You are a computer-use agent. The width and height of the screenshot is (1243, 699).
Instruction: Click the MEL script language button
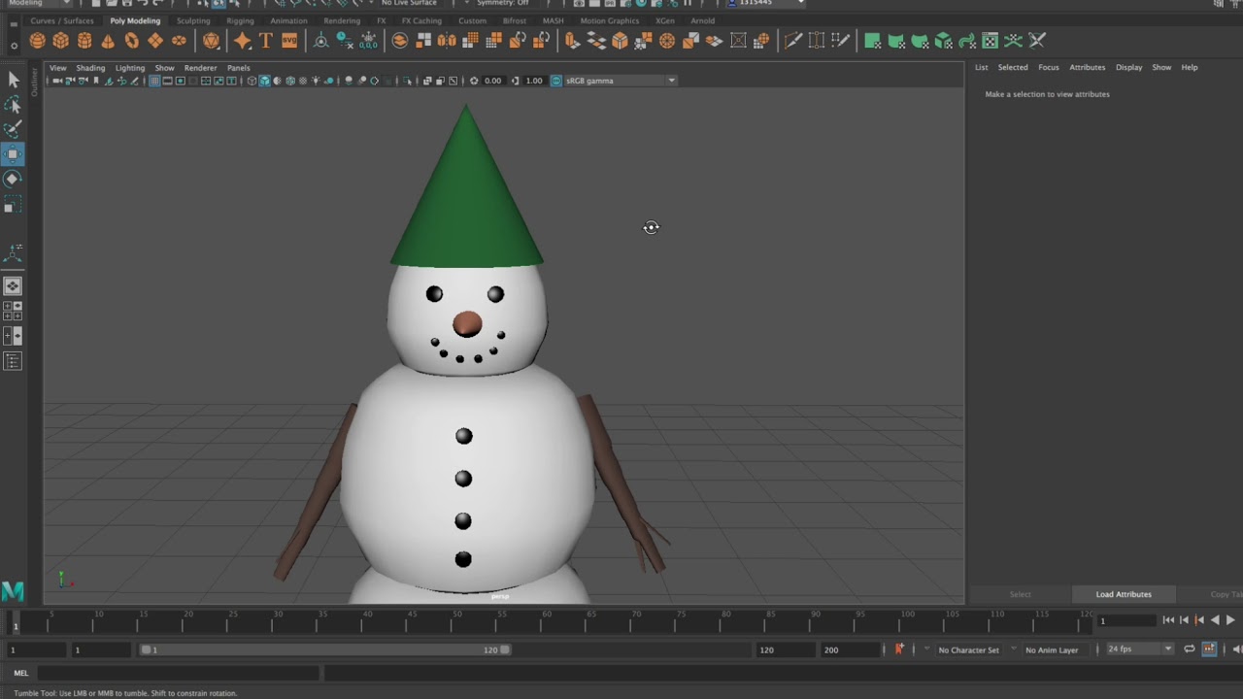tap(21, 673)
